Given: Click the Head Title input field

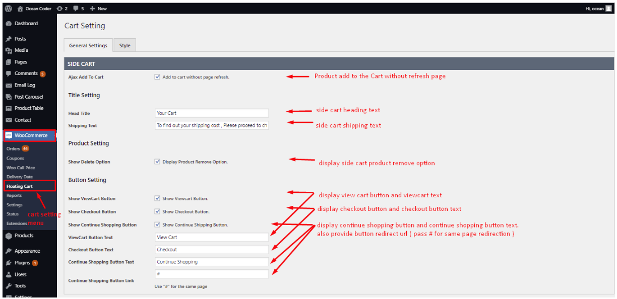Looking at the screenshot, I should tap(212, 113).
